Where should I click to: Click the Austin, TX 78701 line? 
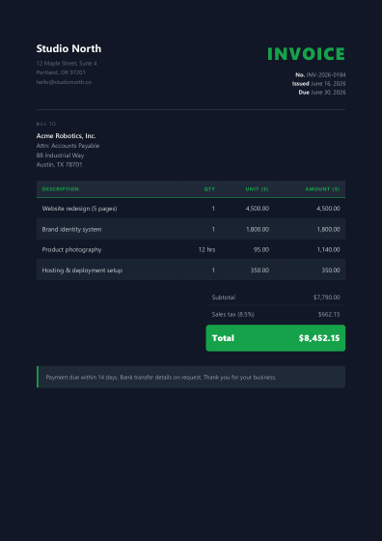coord(59,165)
